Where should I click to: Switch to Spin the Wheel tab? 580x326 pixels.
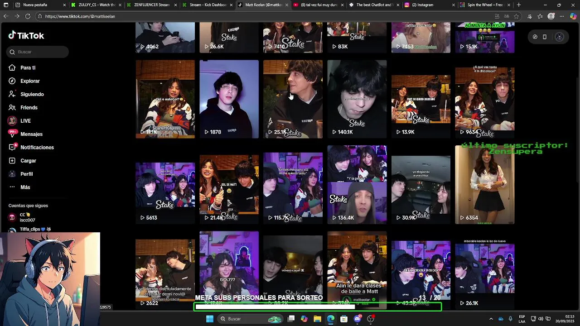coord(485,5)
